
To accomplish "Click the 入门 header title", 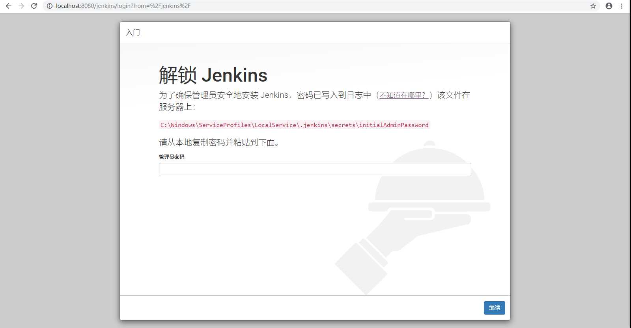I will 133,32.
